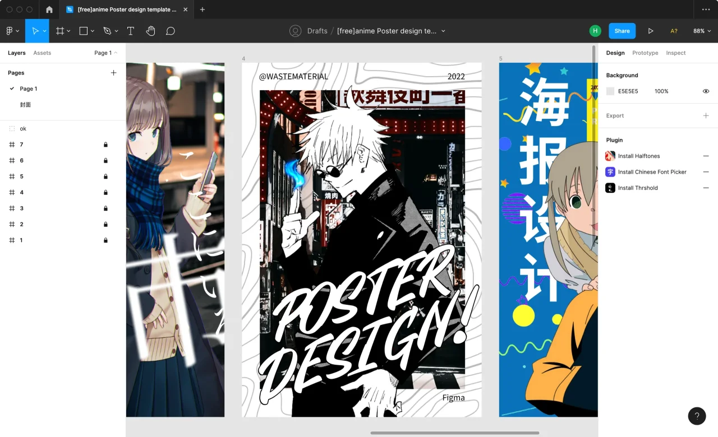Select the Pen tool
718x437 pixels.
(x=107, y=31)
